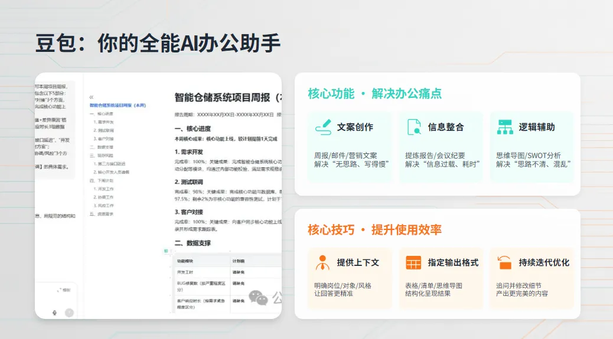Click document heading 2. 测试联调

(189, 182)
